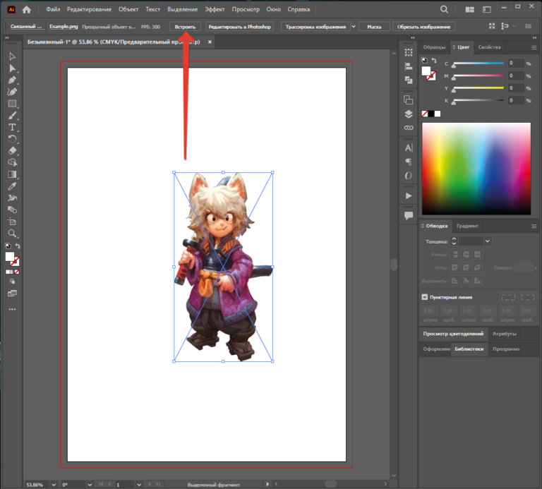
Task: Click the Встроить button
Action: [x=185, y=27]
